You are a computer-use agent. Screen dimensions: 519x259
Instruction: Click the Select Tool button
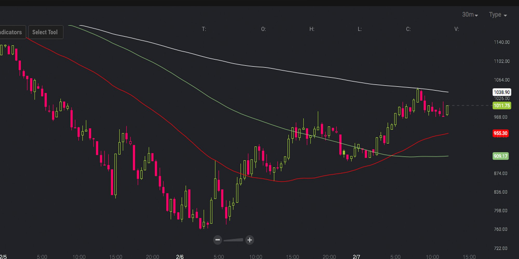coord(45,32)
